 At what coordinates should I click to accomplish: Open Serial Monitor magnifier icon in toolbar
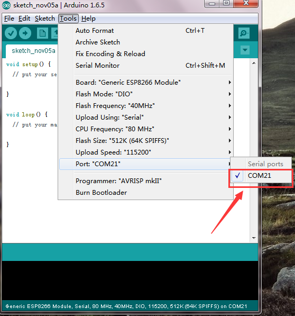point(244,33)
